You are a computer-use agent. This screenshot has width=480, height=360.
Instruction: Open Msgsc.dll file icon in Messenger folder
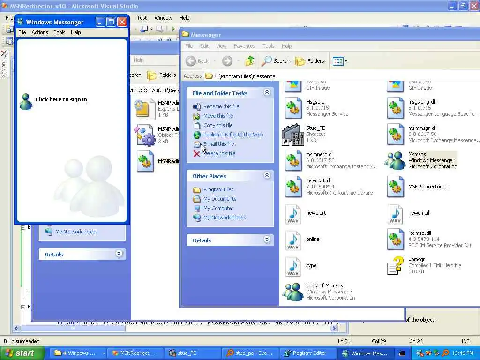point(293,108)
